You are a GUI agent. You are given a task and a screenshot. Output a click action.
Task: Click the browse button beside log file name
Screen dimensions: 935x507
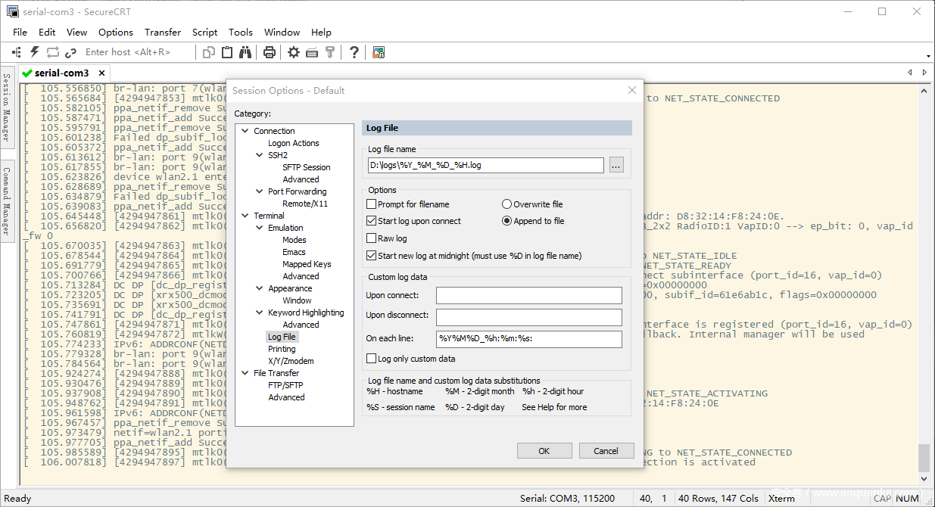click(616, 165)
